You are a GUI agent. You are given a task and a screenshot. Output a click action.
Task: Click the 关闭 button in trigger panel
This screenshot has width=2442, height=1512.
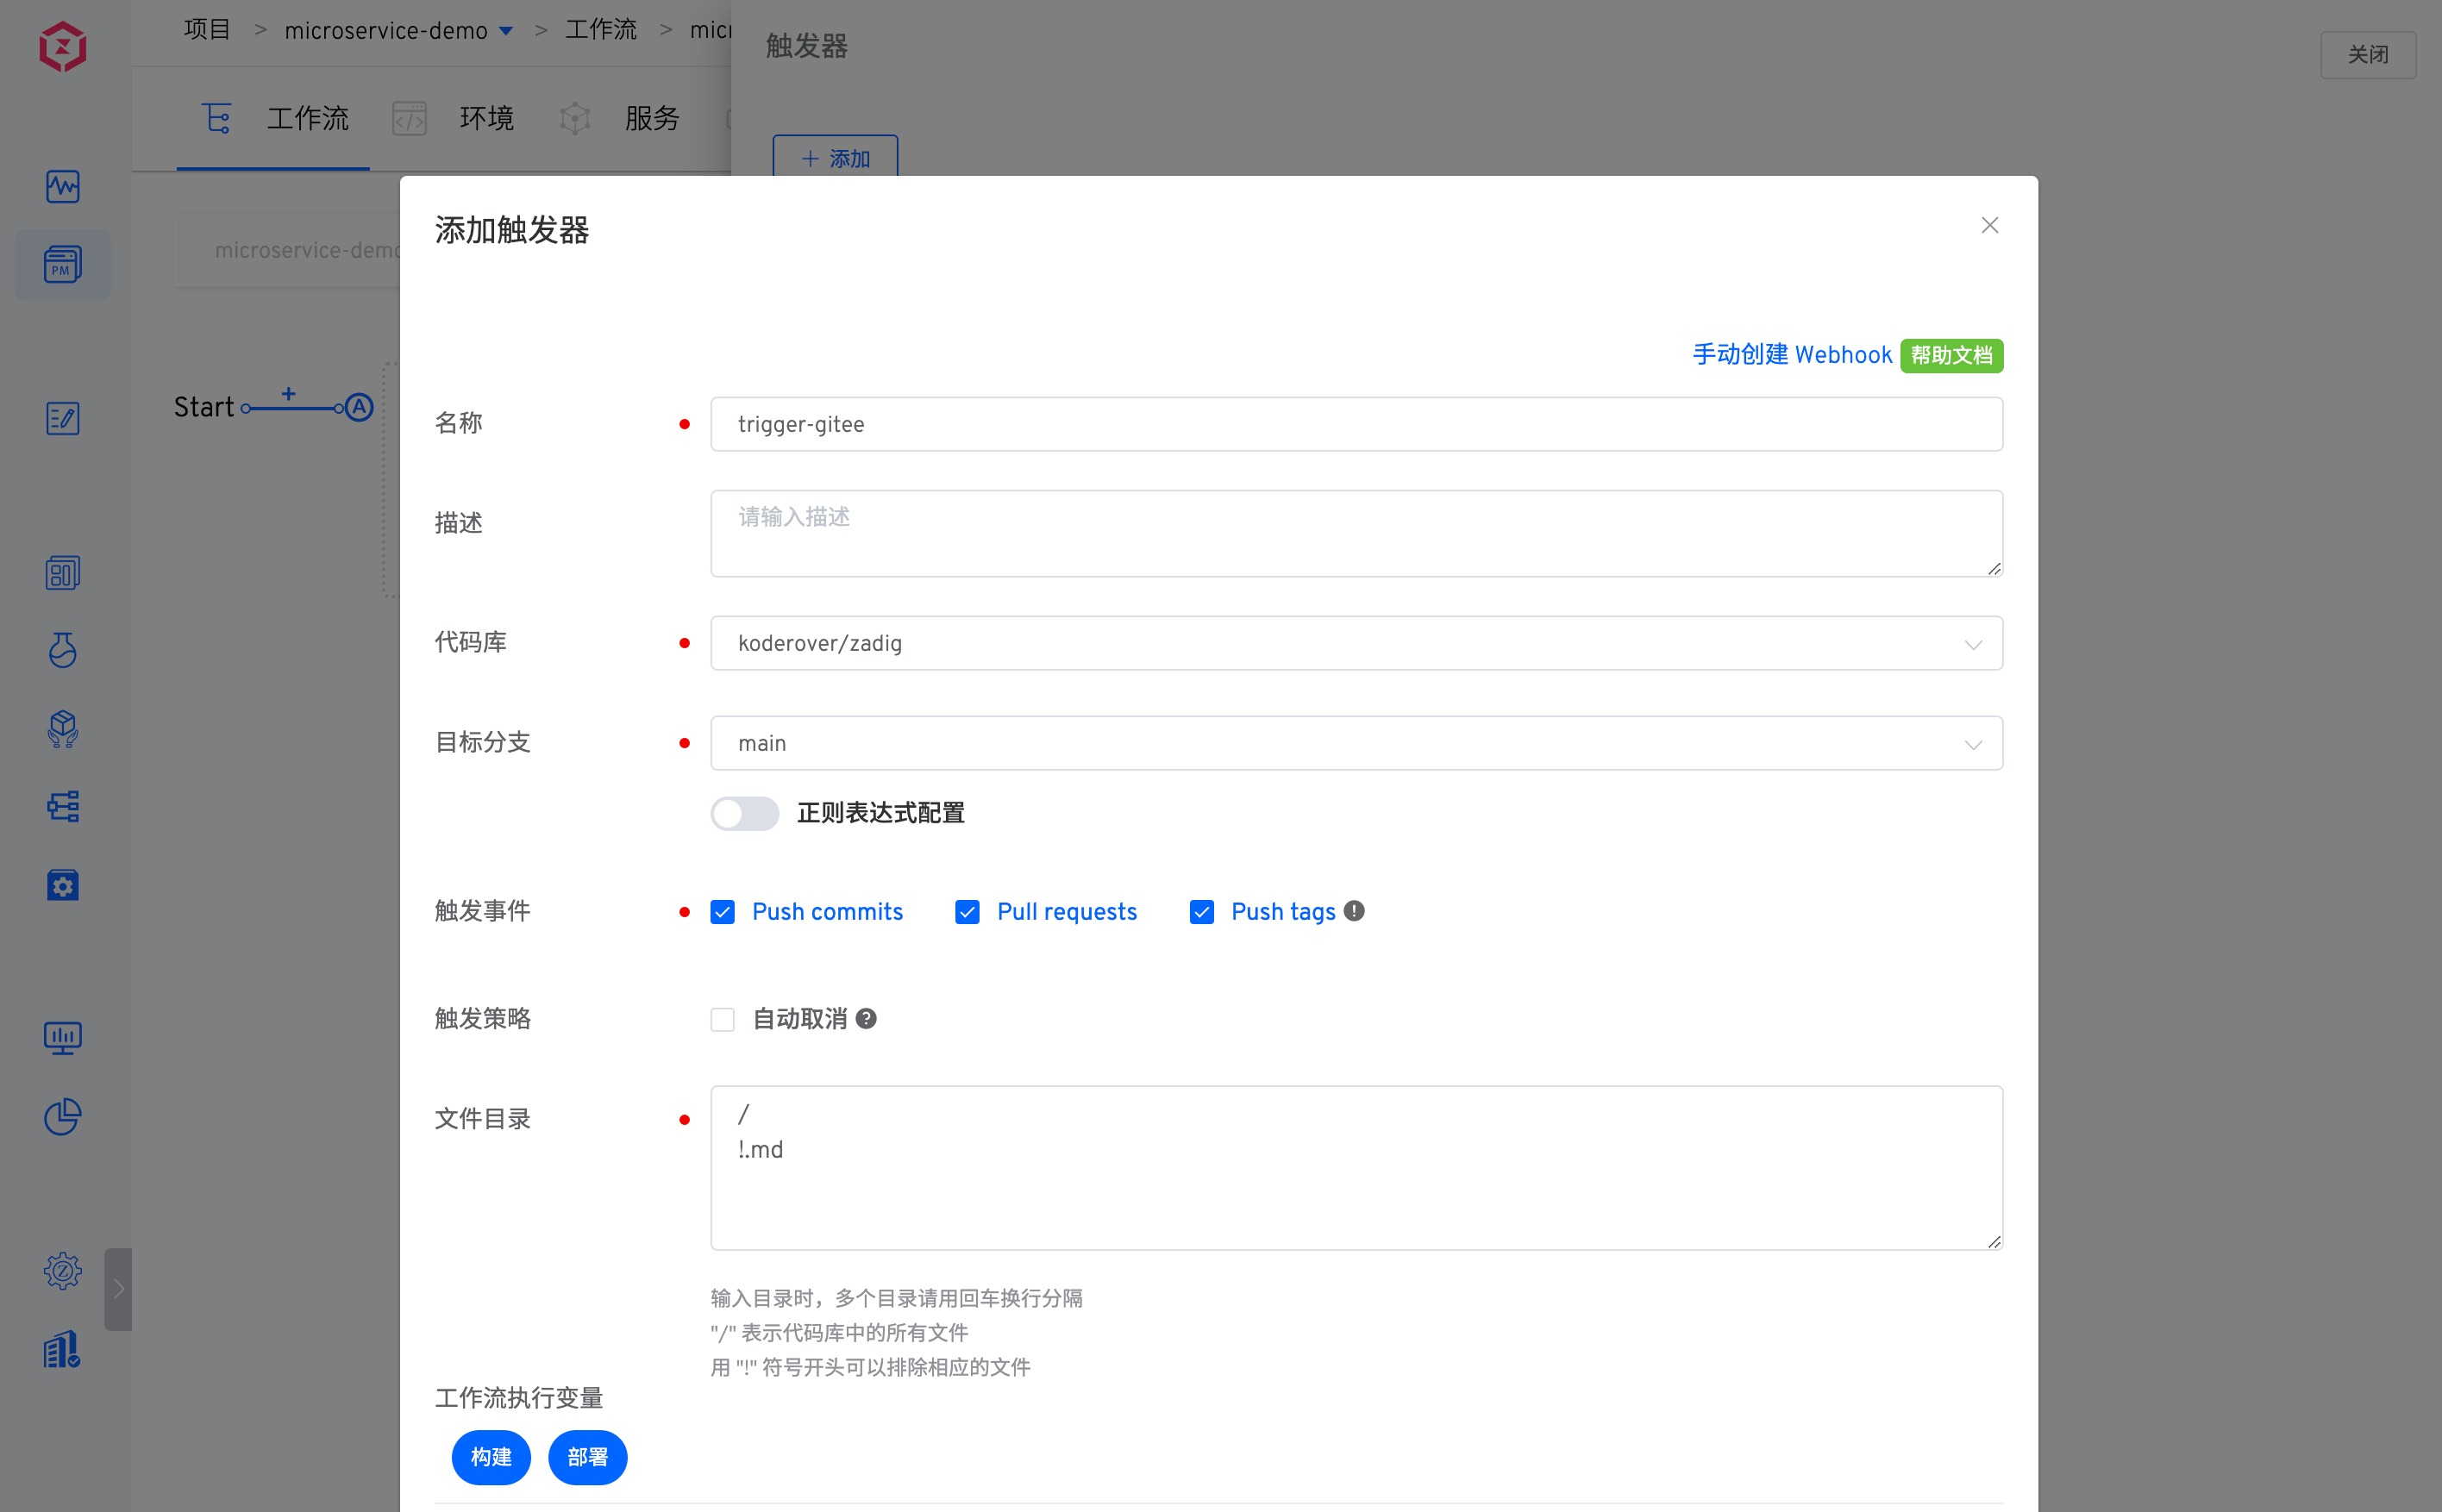[x=2368, y=54]
